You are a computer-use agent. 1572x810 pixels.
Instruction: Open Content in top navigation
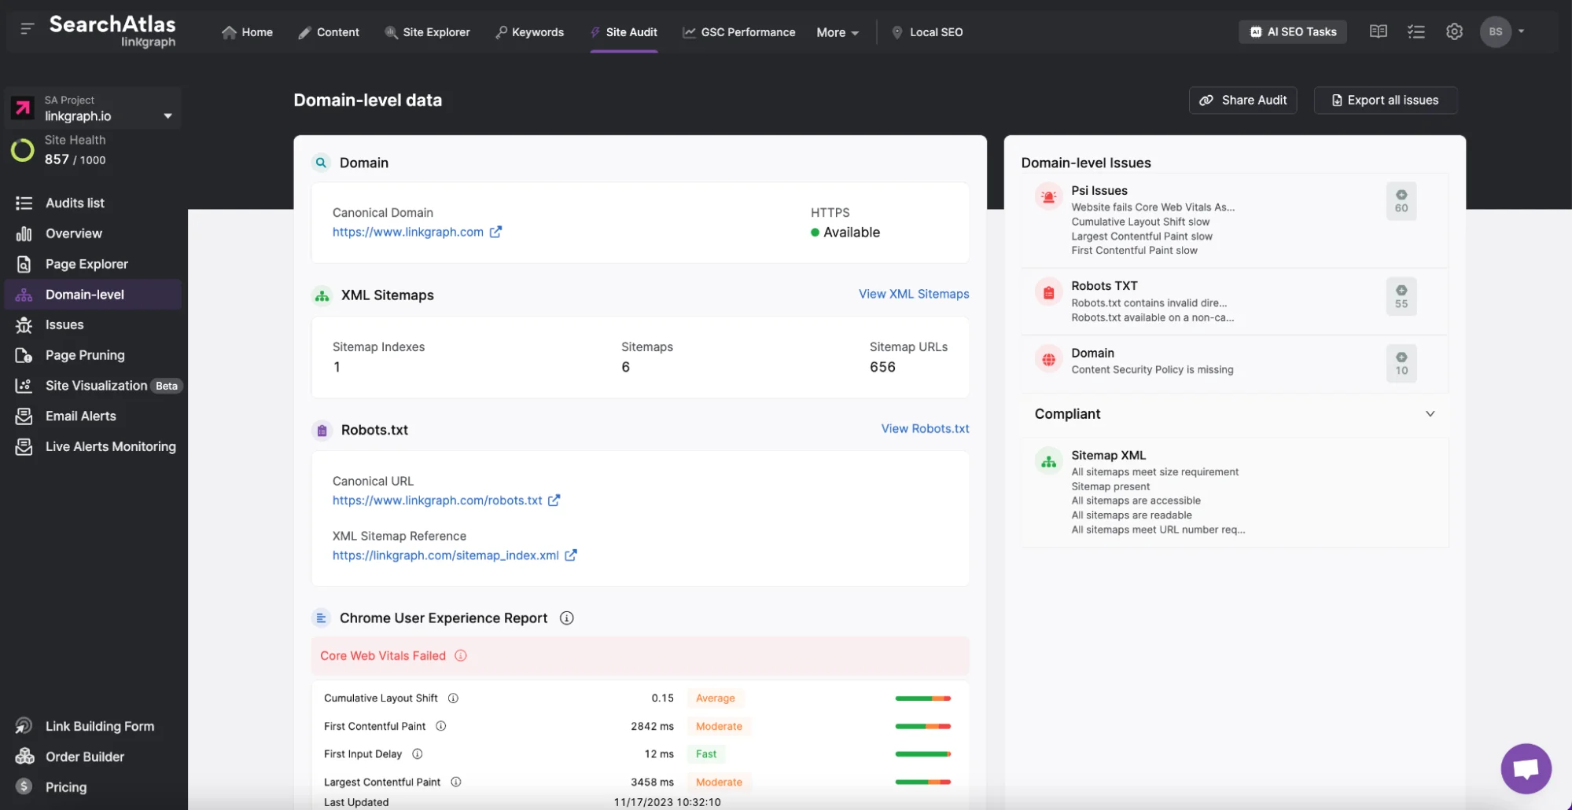(329, 32)
